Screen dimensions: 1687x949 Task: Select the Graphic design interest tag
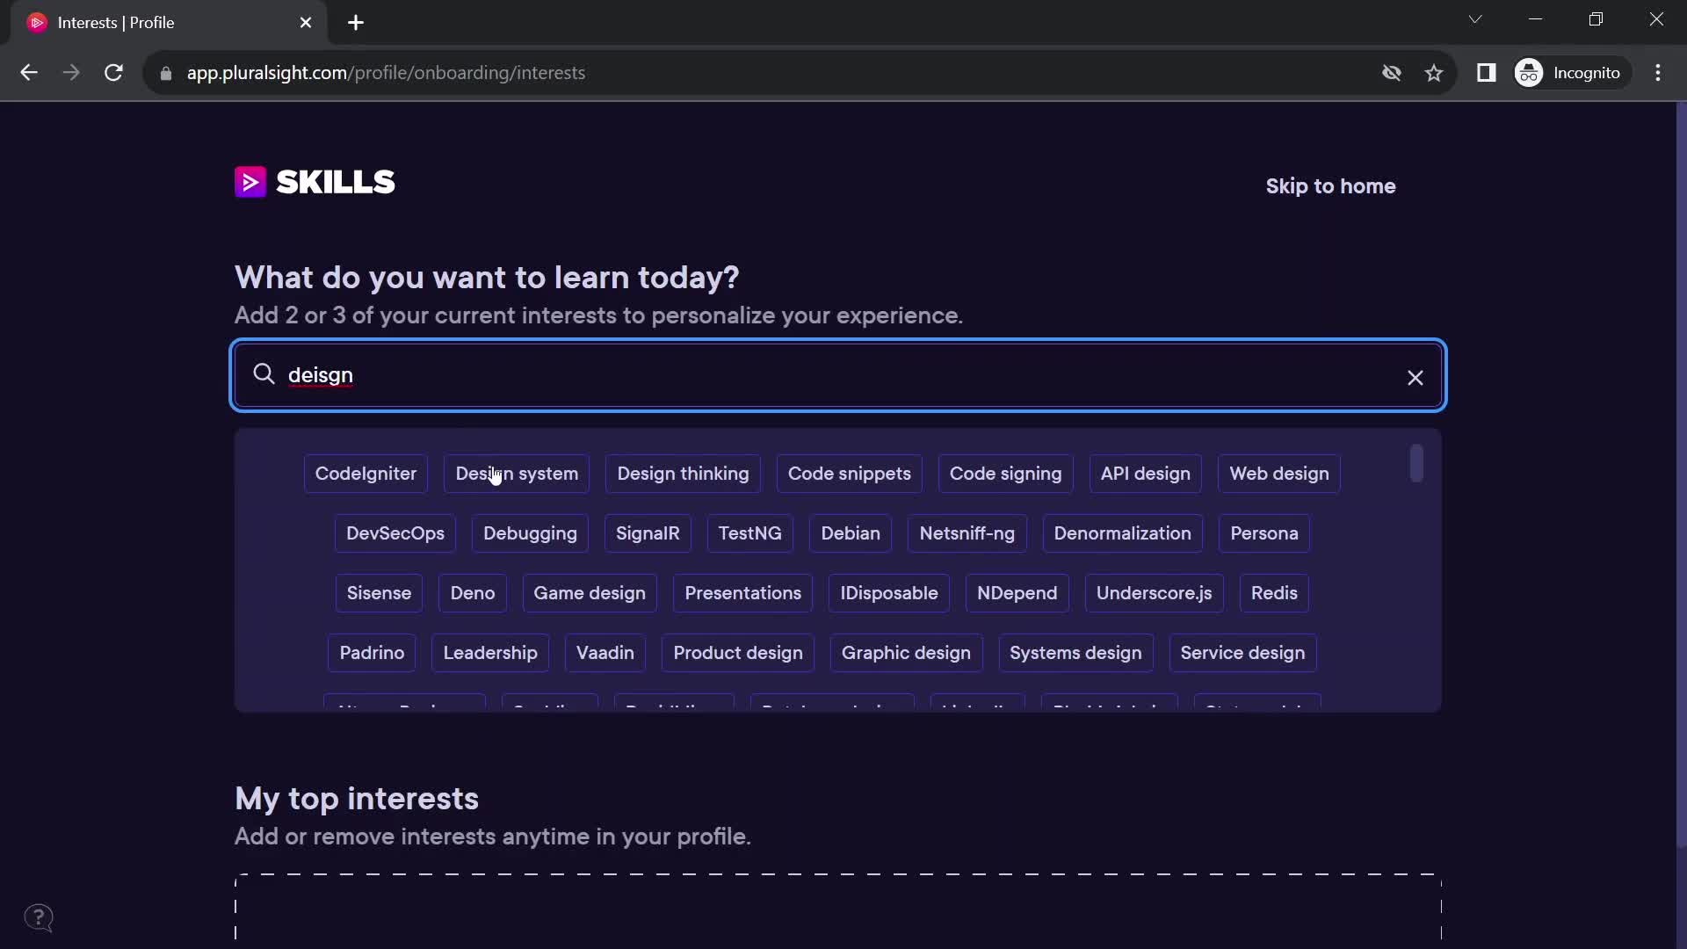tap(905, 652)
